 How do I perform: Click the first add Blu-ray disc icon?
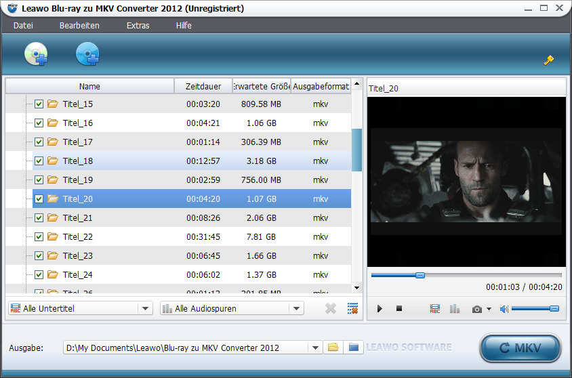click(x=36, y=54)
